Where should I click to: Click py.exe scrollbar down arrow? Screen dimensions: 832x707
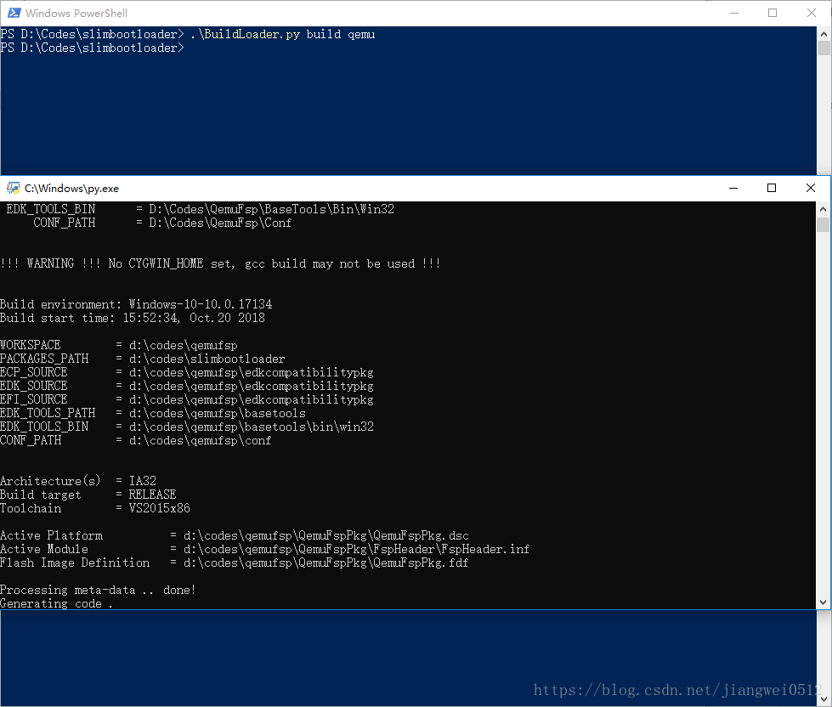click(x=823, y=602)
